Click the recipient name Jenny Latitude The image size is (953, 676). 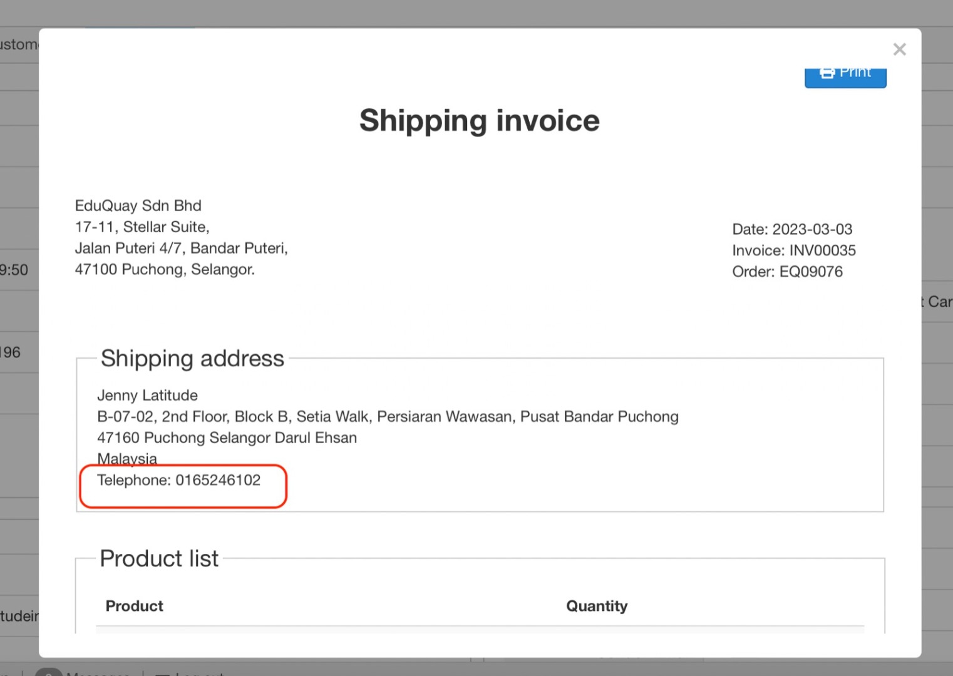[x=147, y=395]
